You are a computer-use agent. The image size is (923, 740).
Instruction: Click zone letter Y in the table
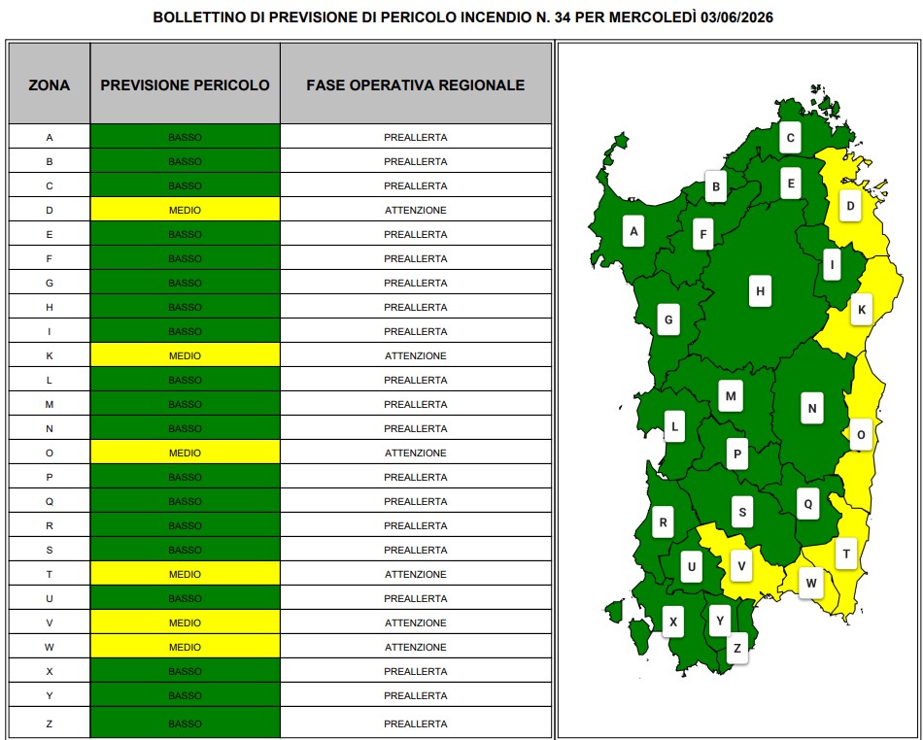click(x=50, y=695)
